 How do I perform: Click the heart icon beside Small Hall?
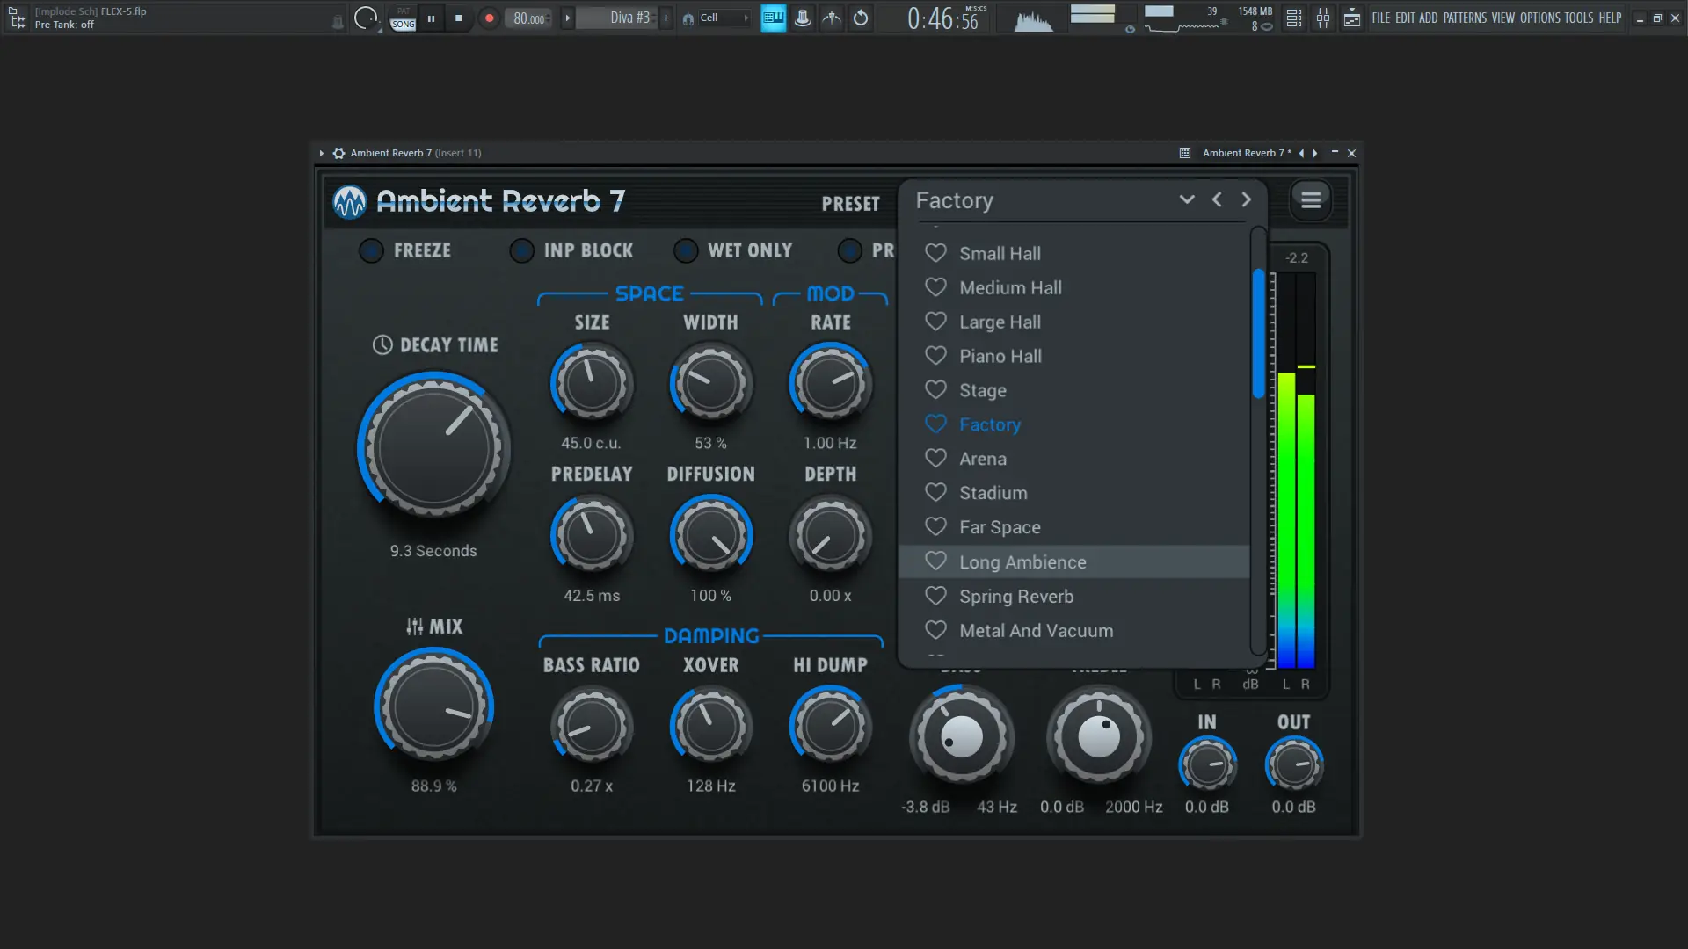[935, 253]
